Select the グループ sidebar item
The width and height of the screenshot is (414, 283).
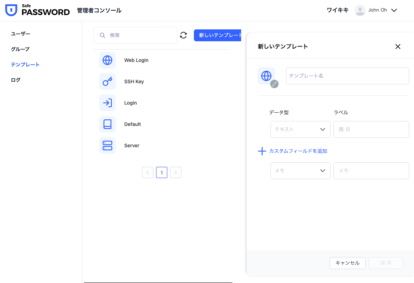[x=20, y=49]
